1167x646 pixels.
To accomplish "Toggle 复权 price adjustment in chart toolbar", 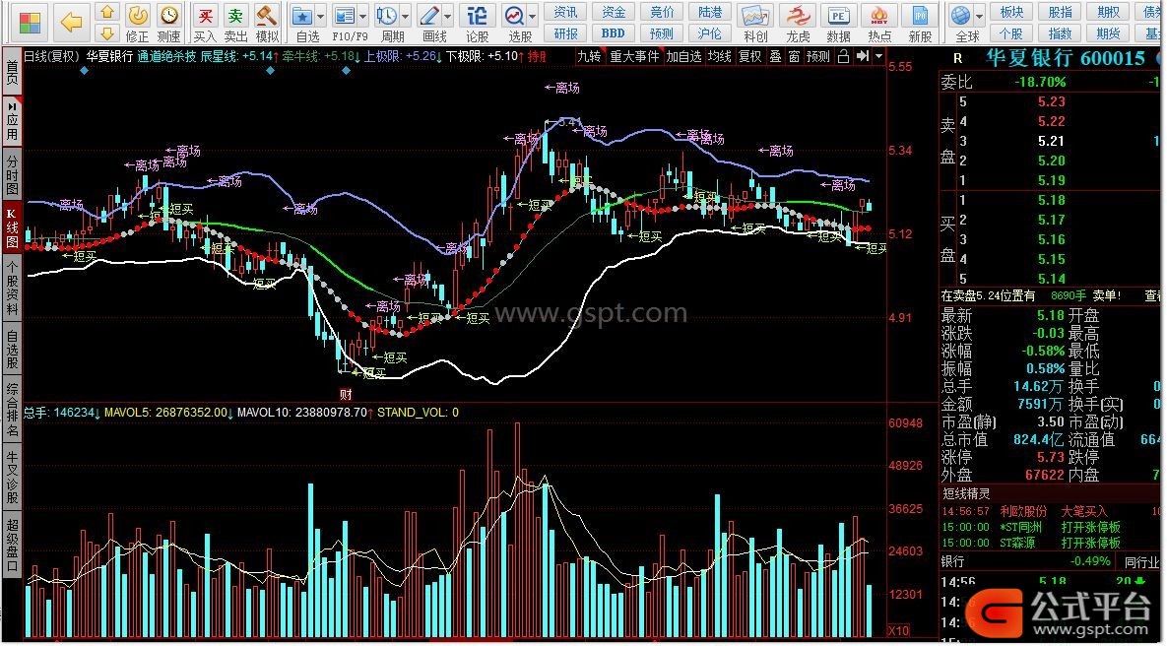I will point(749,56).
